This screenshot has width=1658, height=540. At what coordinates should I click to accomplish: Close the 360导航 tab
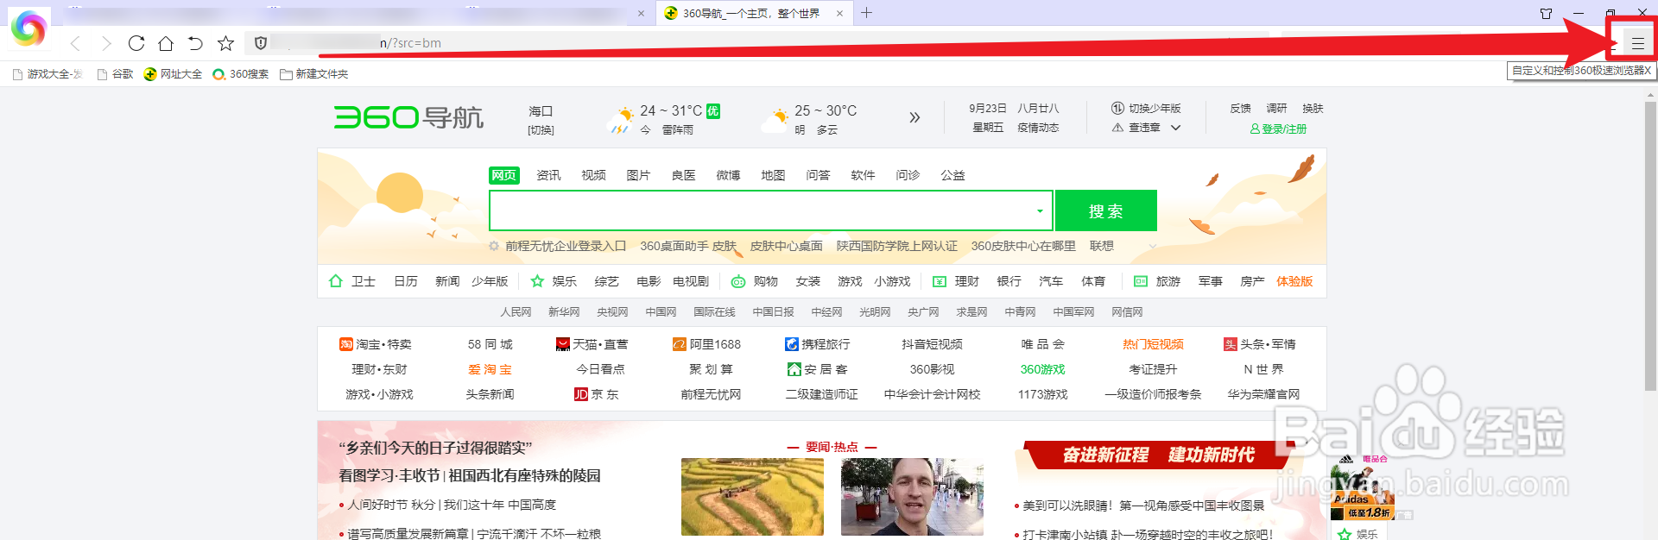(x=839, y=13)
